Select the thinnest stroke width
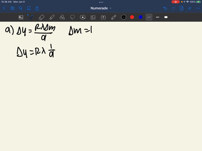202x151 pixels. [149, 17]
